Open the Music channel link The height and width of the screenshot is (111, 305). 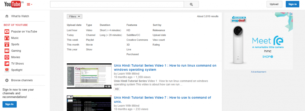pos(15,38)
